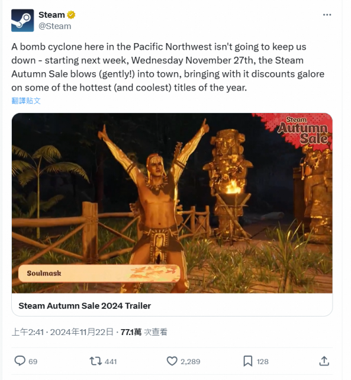
Task: Play the Autumn Sale trailer video thumbnail
Action: 172,203
